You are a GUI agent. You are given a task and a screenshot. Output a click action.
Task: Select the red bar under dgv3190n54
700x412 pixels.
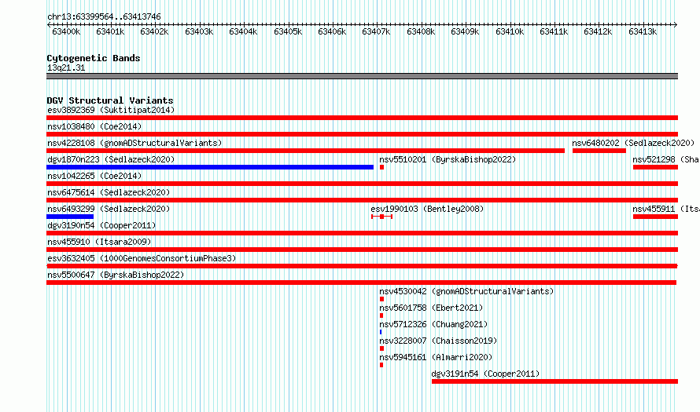[x=362, y=233]
